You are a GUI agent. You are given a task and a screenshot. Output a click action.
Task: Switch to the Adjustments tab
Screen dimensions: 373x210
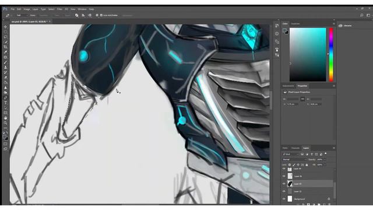[x=288, y=86]
